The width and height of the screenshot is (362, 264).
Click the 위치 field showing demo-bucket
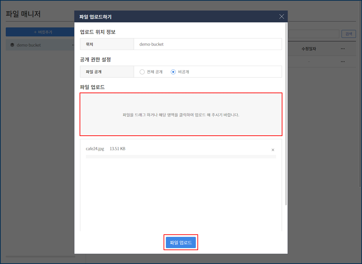point(208,44)
